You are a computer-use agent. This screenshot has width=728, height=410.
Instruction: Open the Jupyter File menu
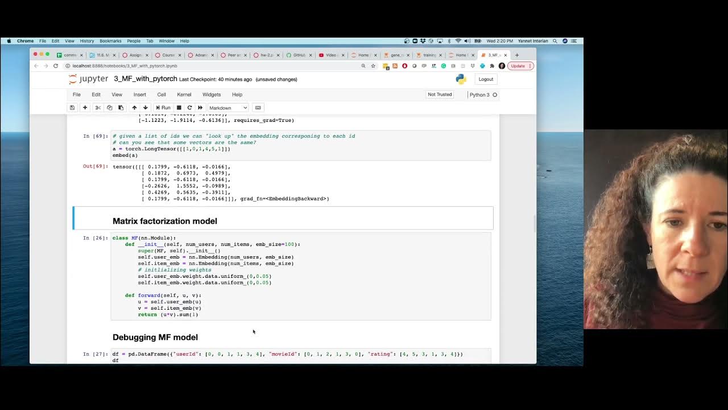(x=76, y=95)
